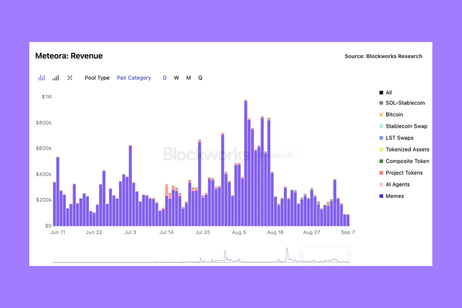
Task: Click the right handle of range selector
Action: (349, 255)
